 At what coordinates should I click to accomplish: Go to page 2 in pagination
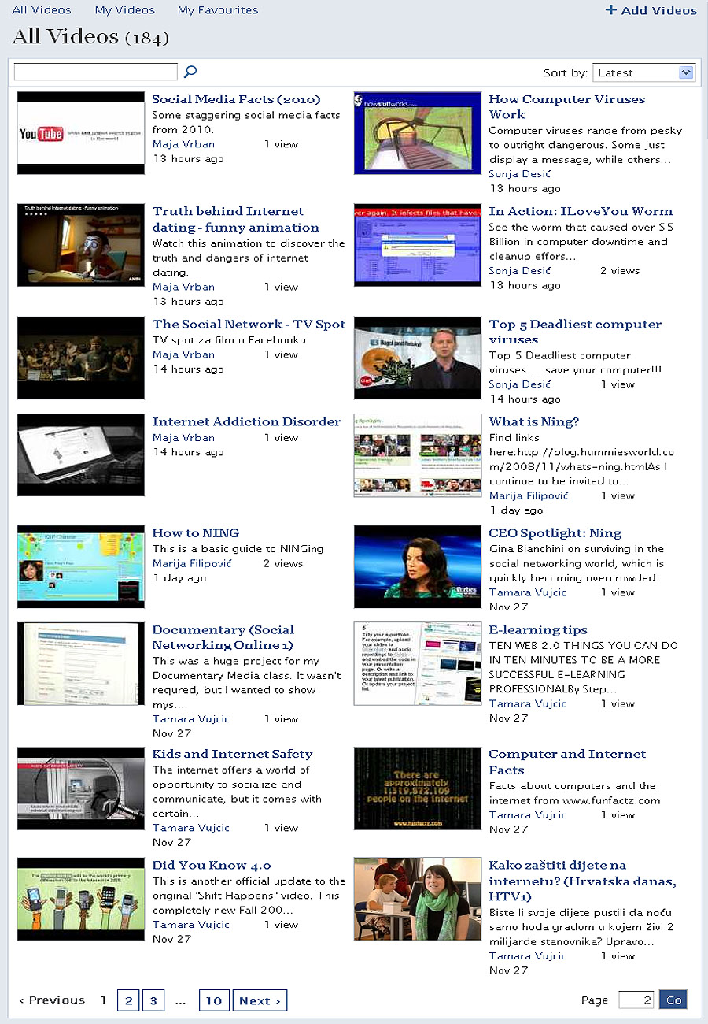pyautogui.click(x=129, y=1000)
